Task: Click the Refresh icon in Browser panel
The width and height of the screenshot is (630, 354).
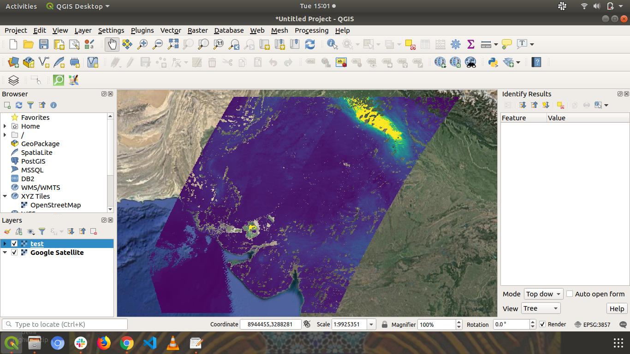Action: pos(19,105)
